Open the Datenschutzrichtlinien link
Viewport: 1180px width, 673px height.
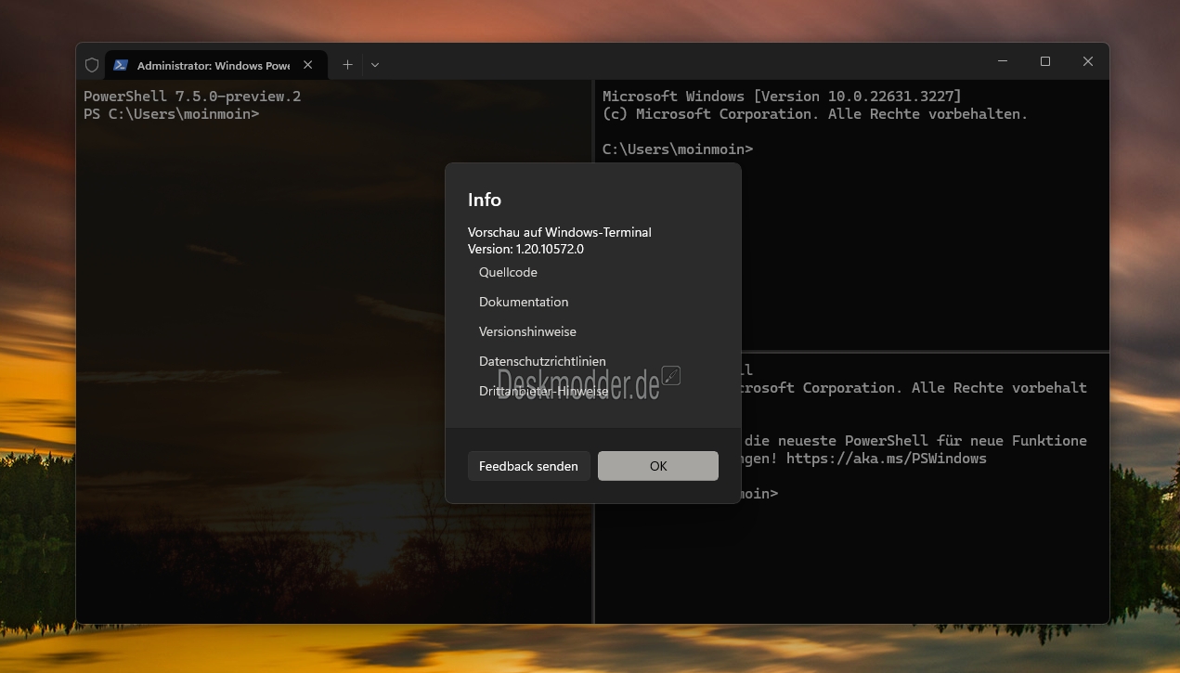(x=542, y=361)
